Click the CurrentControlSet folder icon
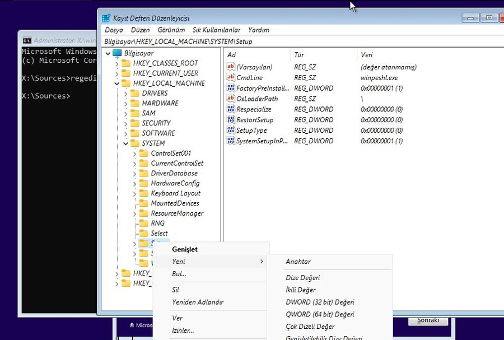The image size is (504, 340). point(144,163)
